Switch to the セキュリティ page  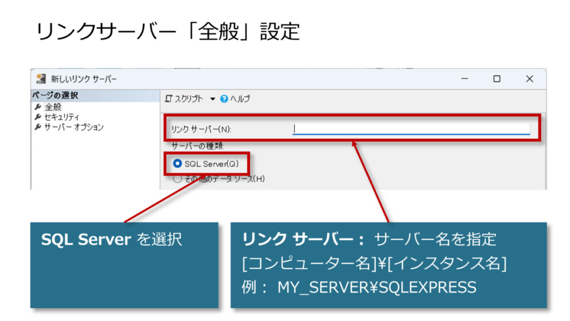coord(61,117)
